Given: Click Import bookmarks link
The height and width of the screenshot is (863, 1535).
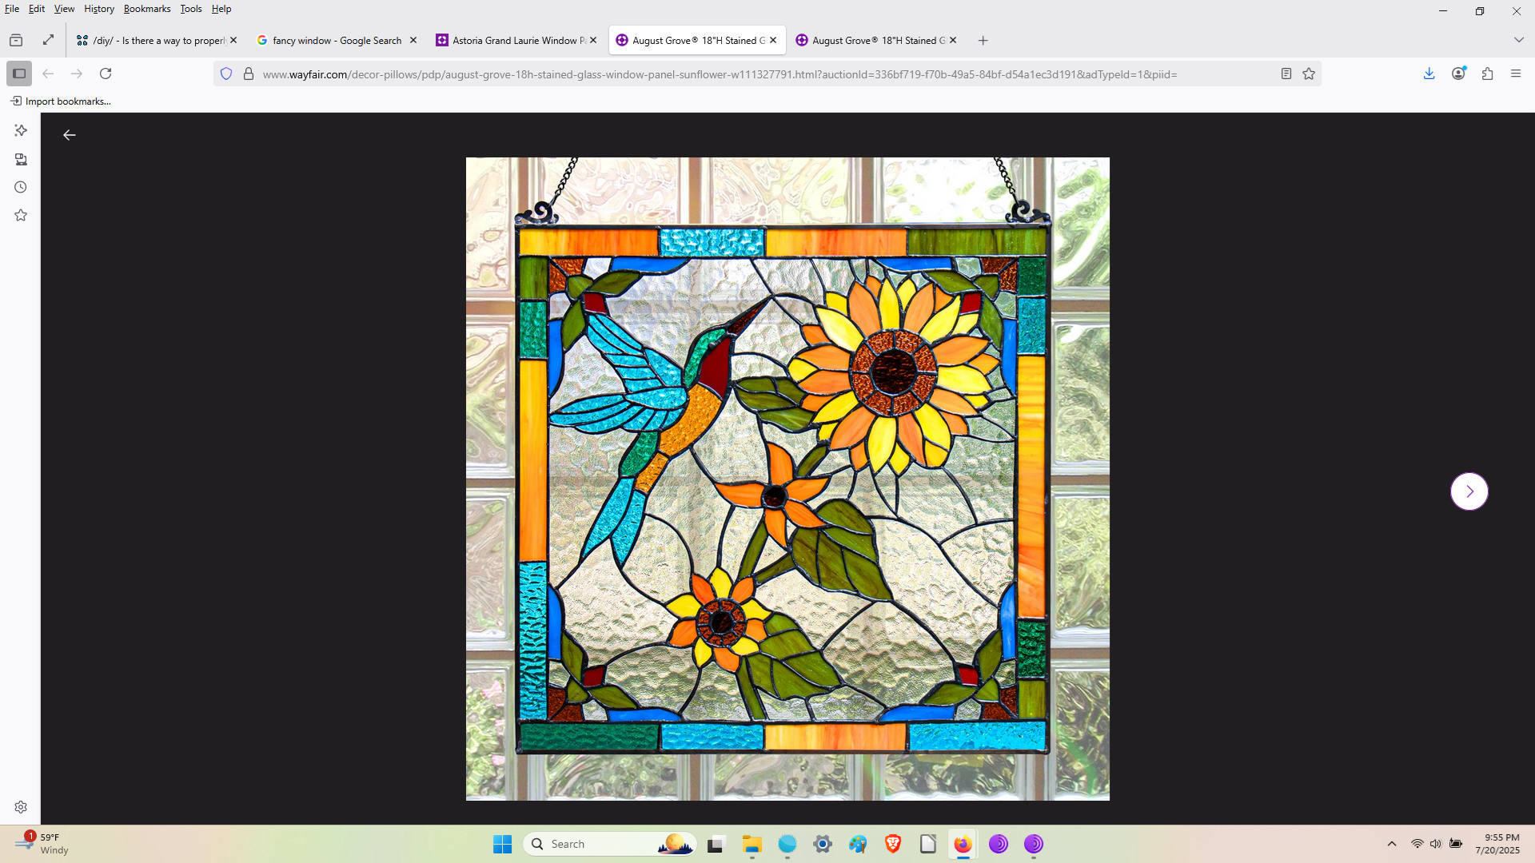Looking at the screenshot, I should (61, 101).
